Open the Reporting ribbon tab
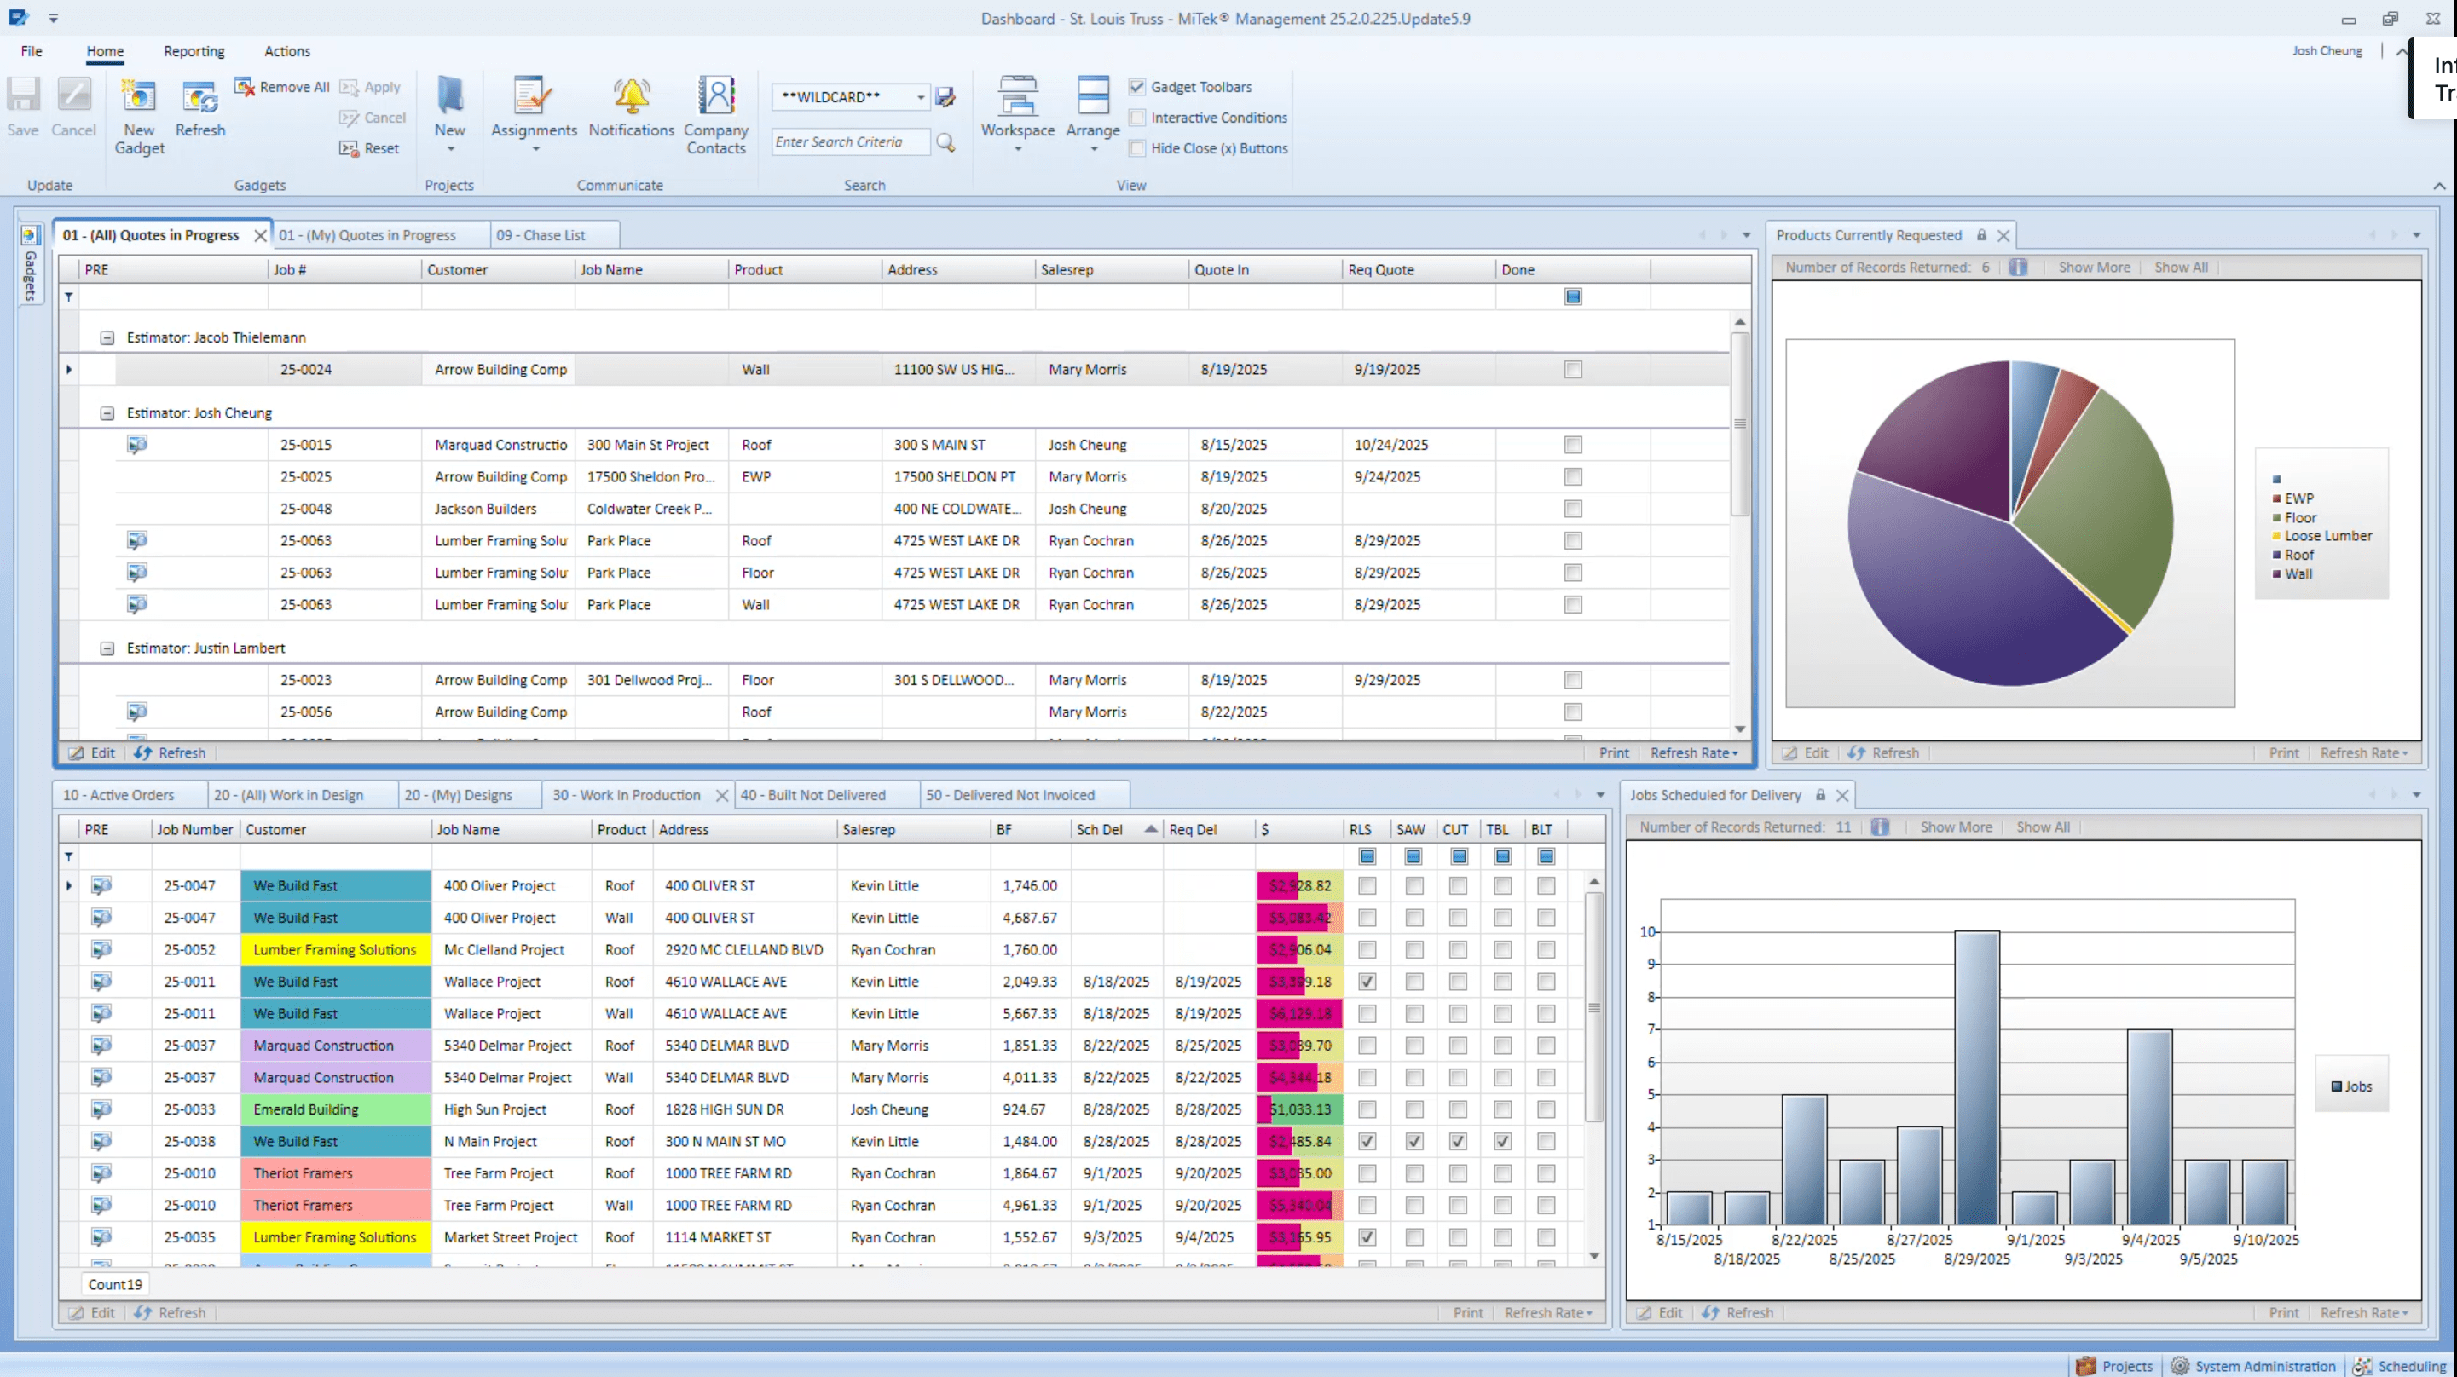This screenshot has height=1377, width=2457. [194, 51]
